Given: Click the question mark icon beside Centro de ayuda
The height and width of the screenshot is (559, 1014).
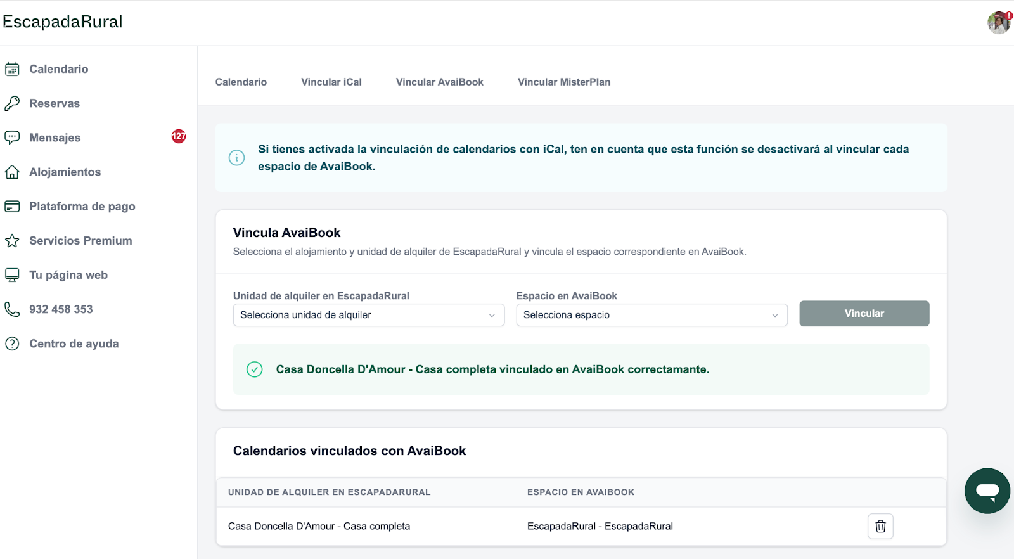Looking at the screenshot, I should click(x=12, y=344).
